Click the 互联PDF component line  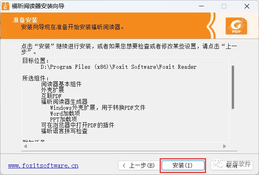[51, 96]
